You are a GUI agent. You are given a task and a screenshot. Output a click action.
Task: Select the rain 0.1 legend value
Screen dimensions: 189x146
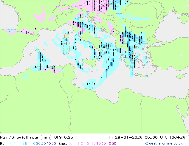13,144
